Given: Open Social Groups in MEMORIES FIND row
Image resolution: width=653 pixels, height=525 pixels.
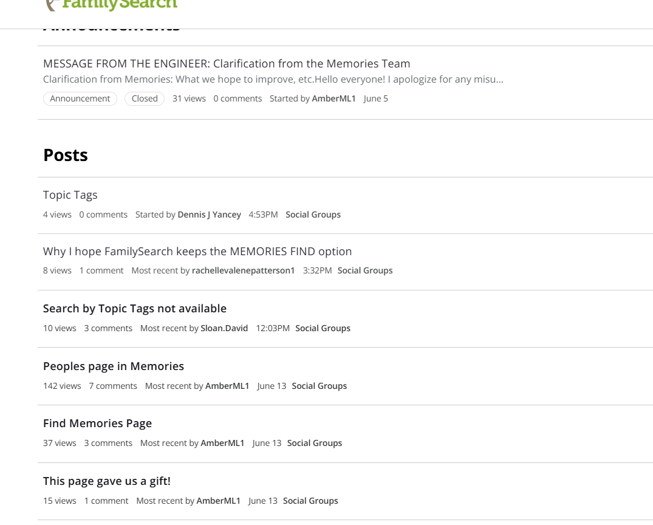Looking at the screenshot, I should click(365, 270).
